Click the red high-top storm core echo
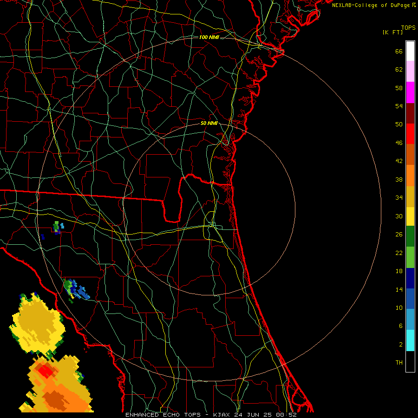418x418 pixels. tap(46, 371)
